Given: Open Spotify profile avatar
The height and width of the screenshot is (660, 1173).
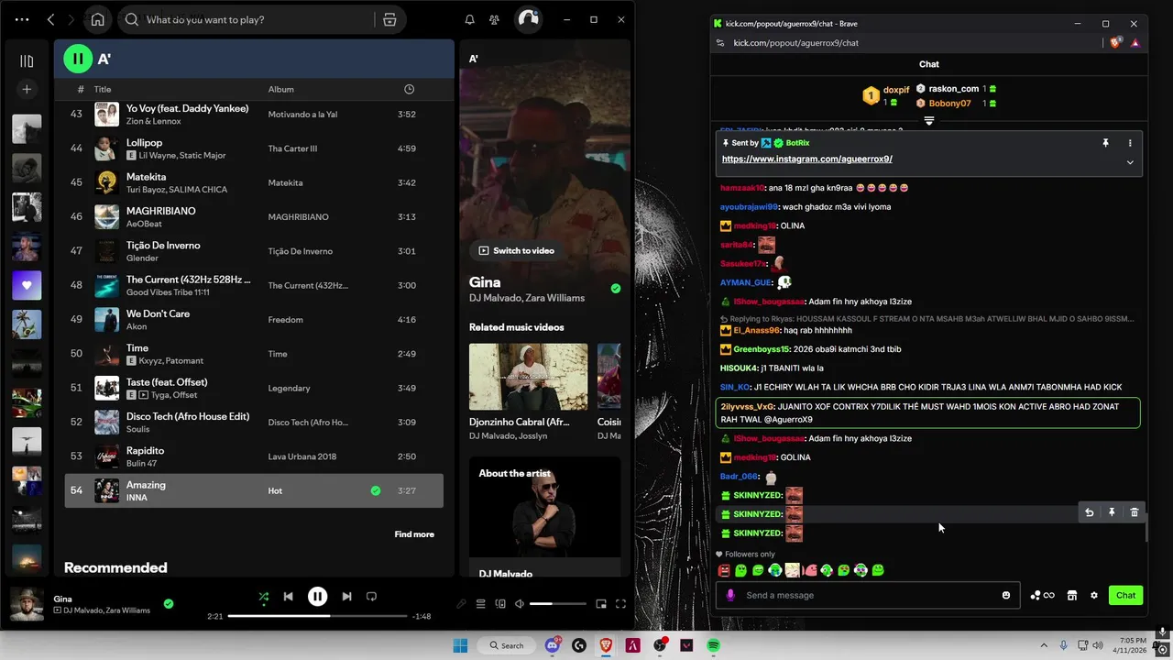Looking at the screenshot, I should (x=528, y=19).
